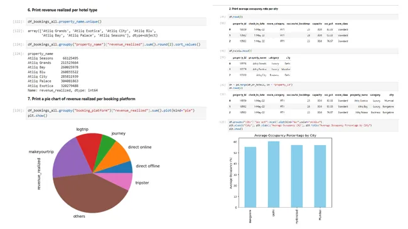Select the 'Atliq Exotica 320279488' output row
Viewport: 408px width, 229px height.
[53, 86]
